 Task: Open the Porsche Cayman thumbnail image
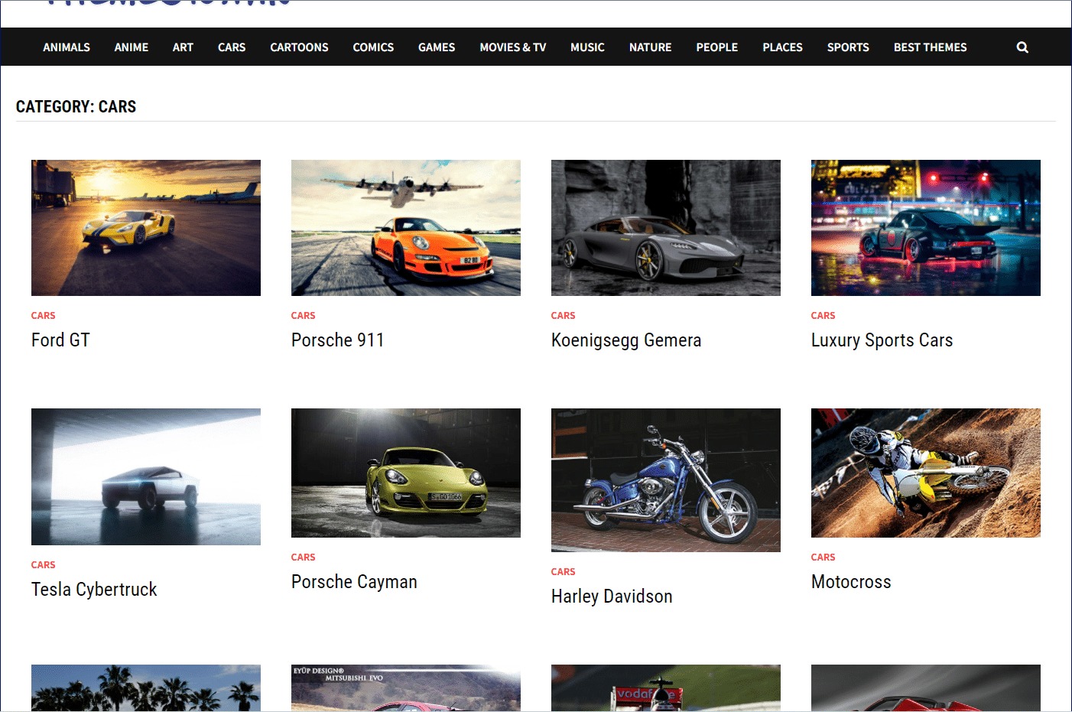406,473
